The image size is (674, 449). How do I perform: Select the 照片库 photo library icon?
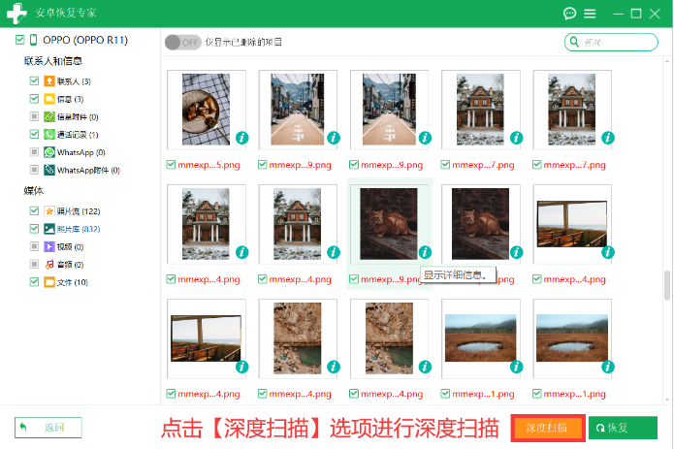49,229
